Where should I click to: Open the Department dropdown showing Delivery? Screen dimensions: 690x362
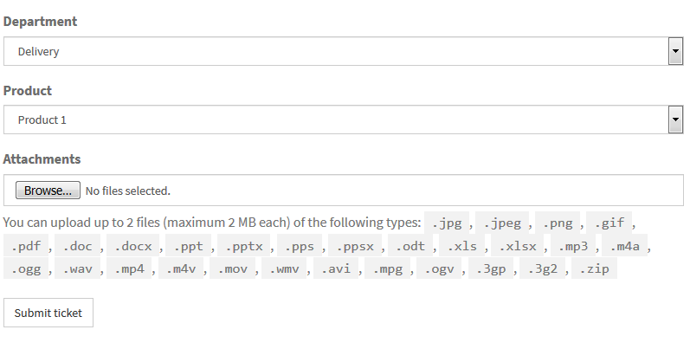click(338, 51)
